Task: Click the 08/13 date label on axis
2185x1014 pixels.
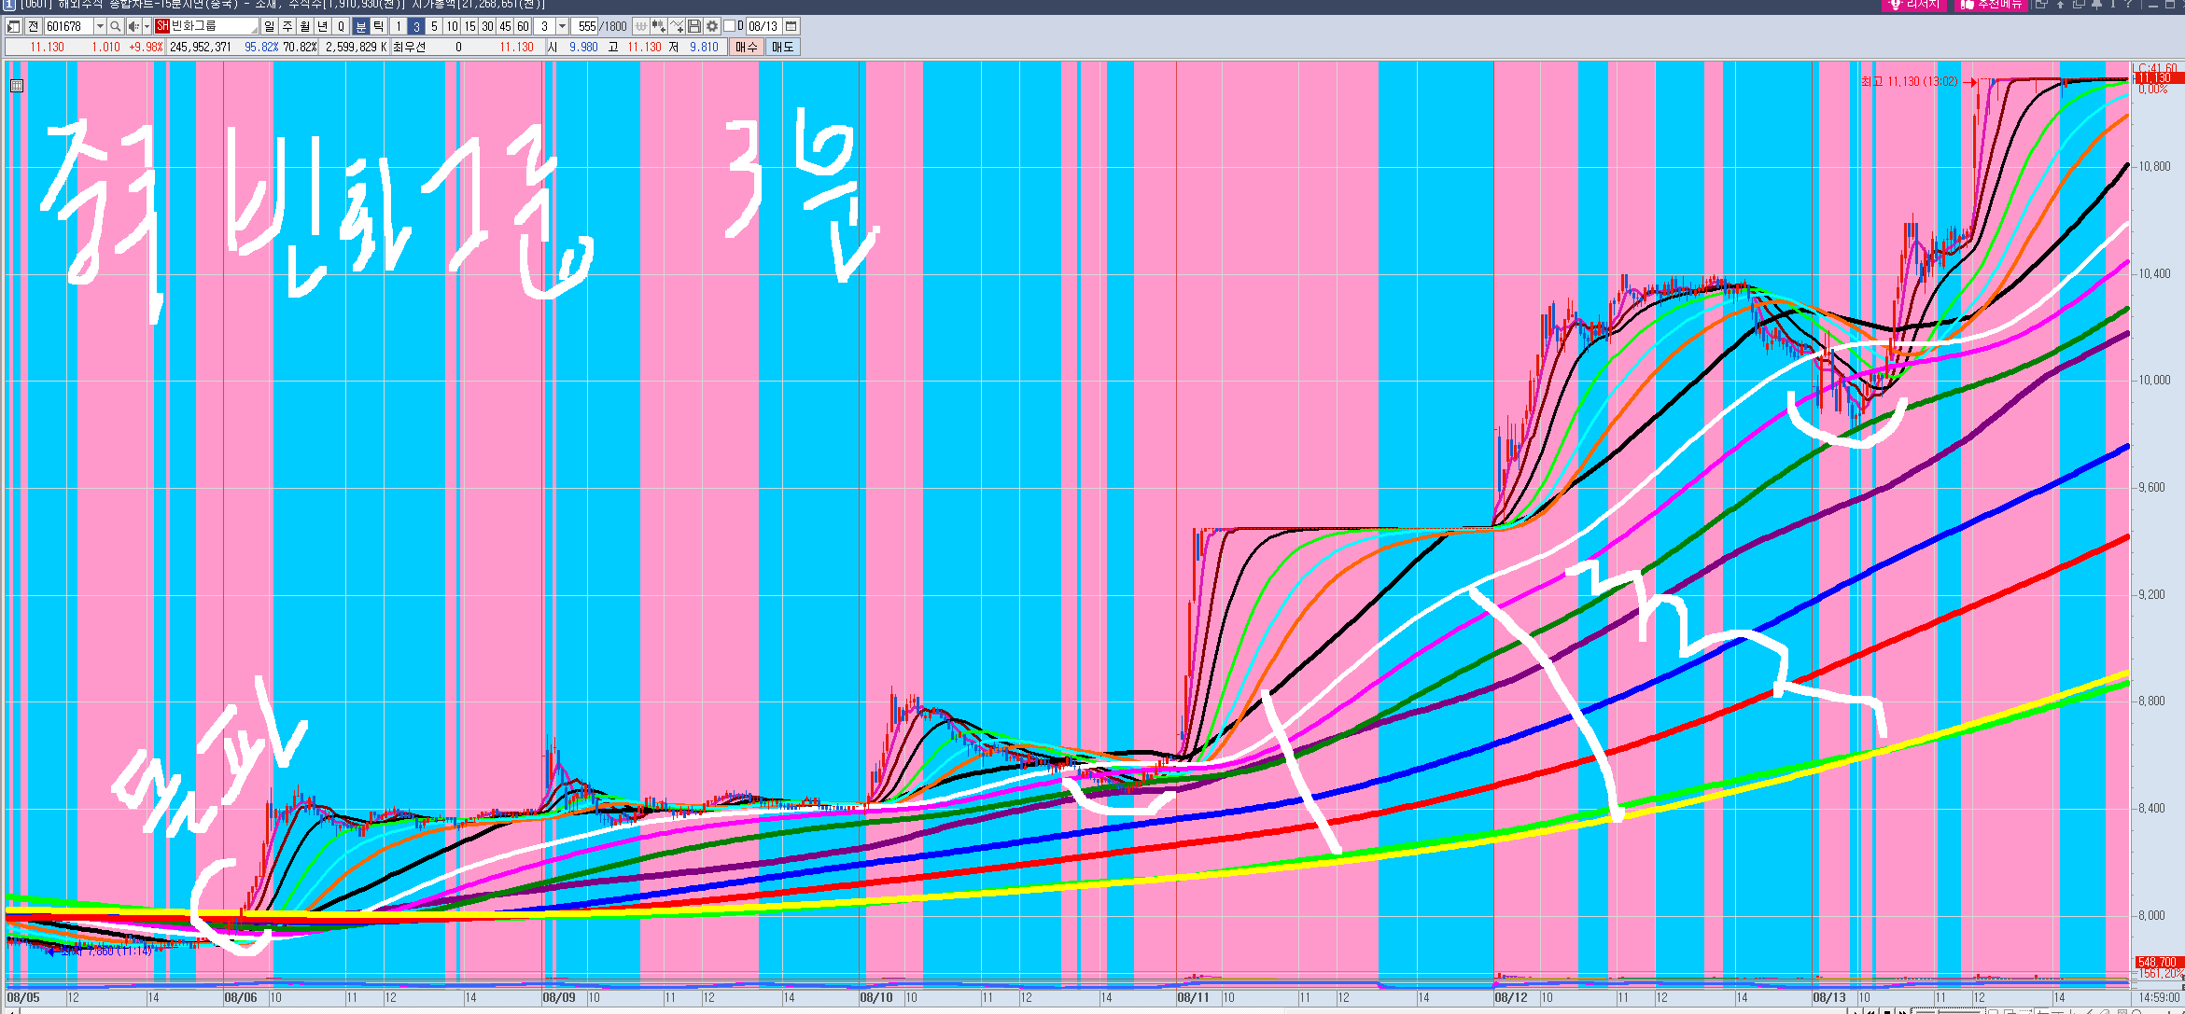Action: 1828,997
